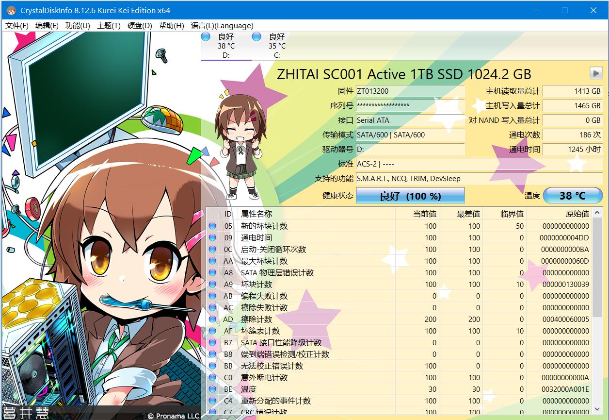
Task: Click the 主机读取量总计 value 1413 GB
Action: (x=573, y=91)
